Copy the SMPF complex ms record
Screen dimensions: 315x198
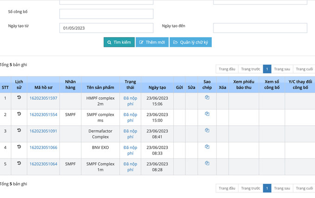[207, 114]
